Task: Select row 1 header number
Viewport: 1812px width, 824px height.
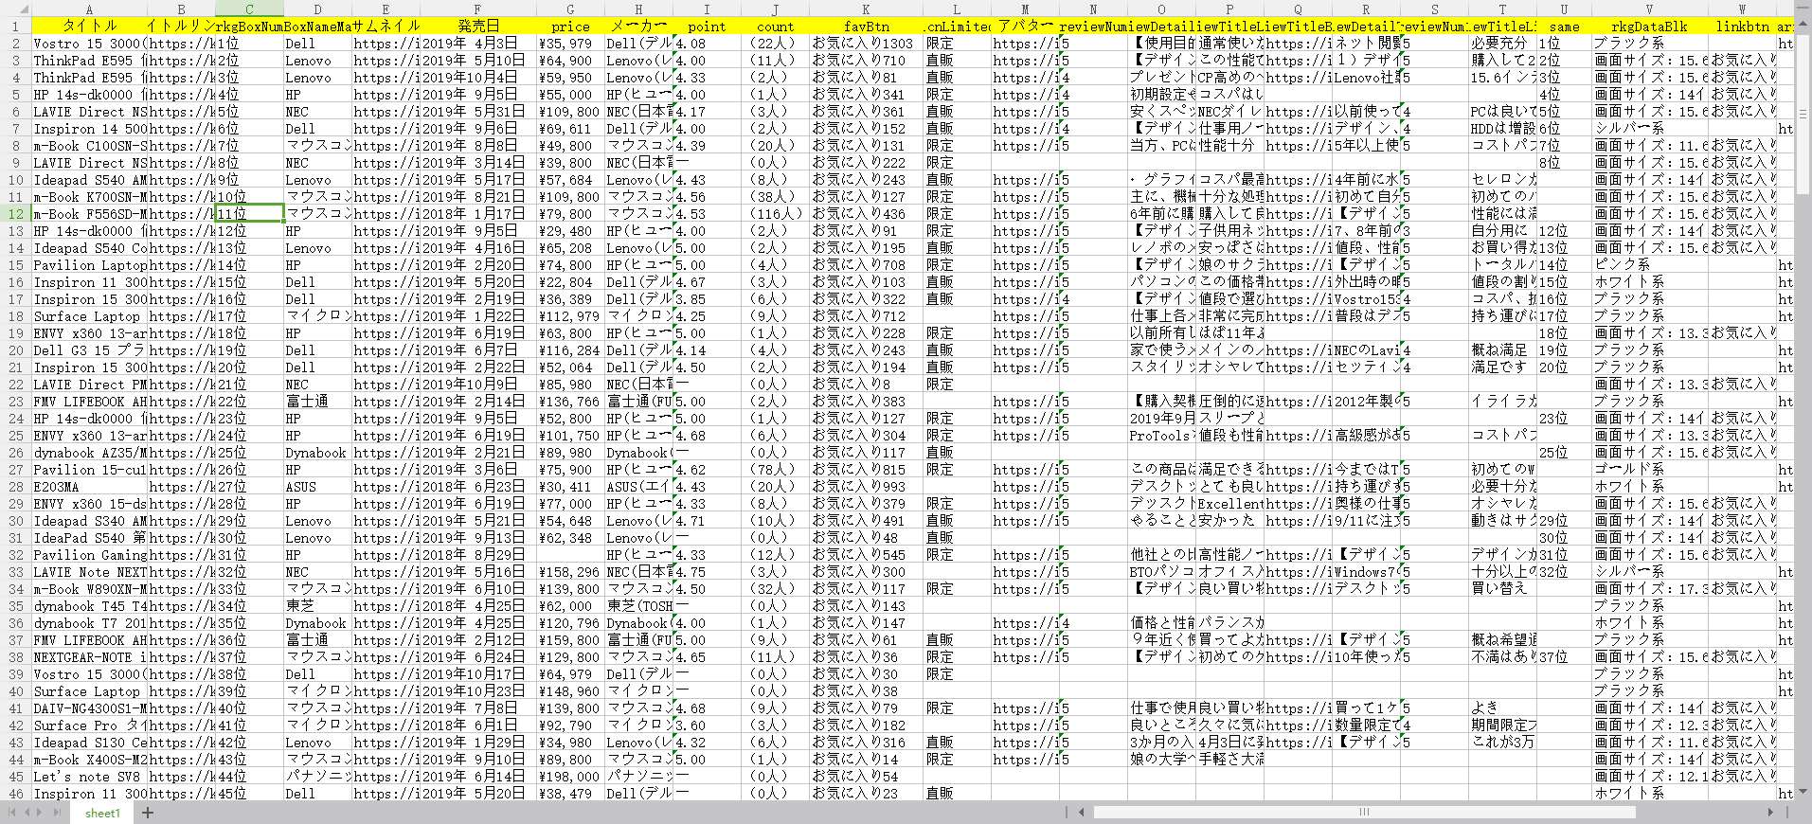Action: (15, 27)
